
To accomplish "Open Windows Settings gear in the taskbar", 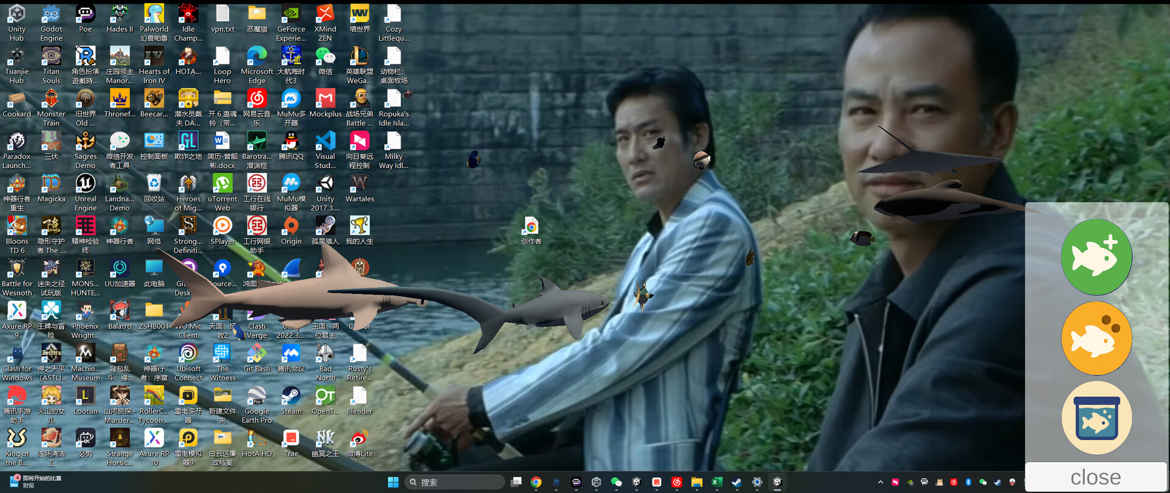I will (x=757, y=482).
